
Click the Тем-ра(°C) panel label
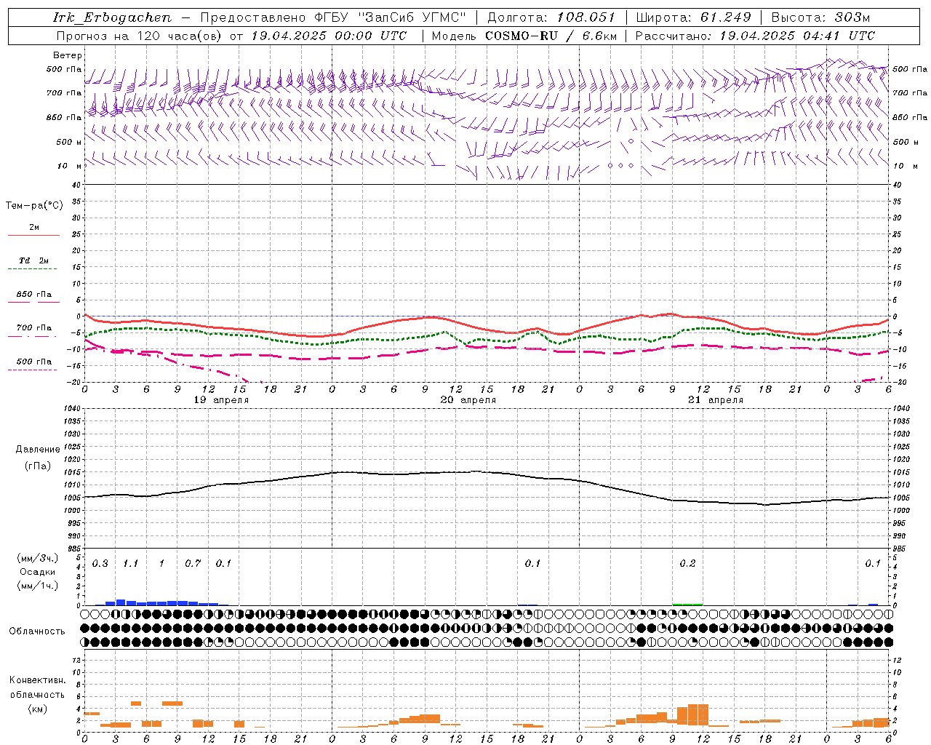[x=34, y=206]
